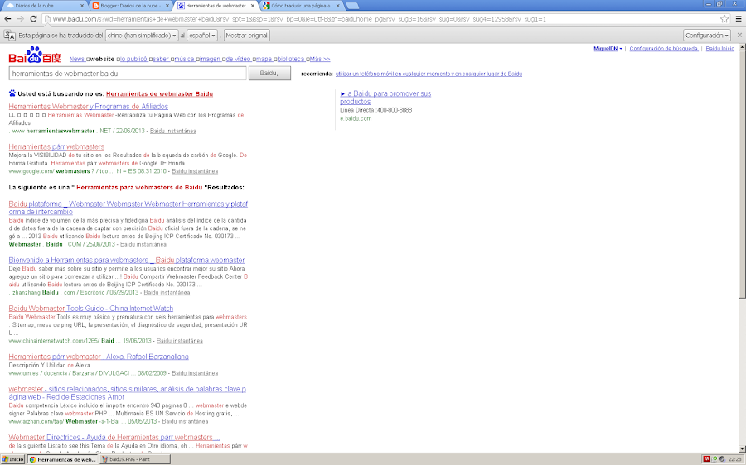Select the Herramientas de webmaster tab
Screen dimensions: 746x465
click(x=216, y=6)
